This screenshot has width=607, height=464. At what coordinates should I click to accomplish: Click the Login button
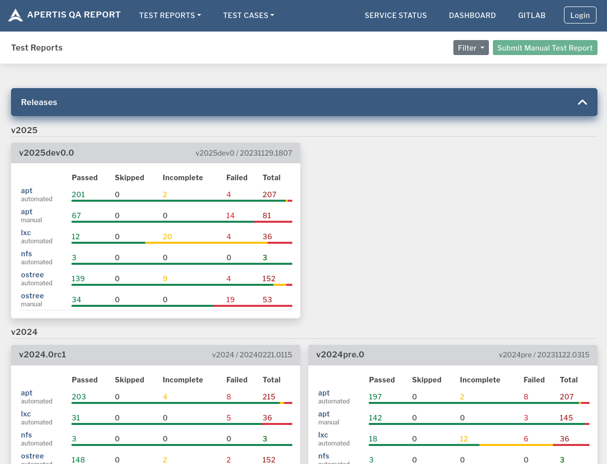tap(579, 15)
